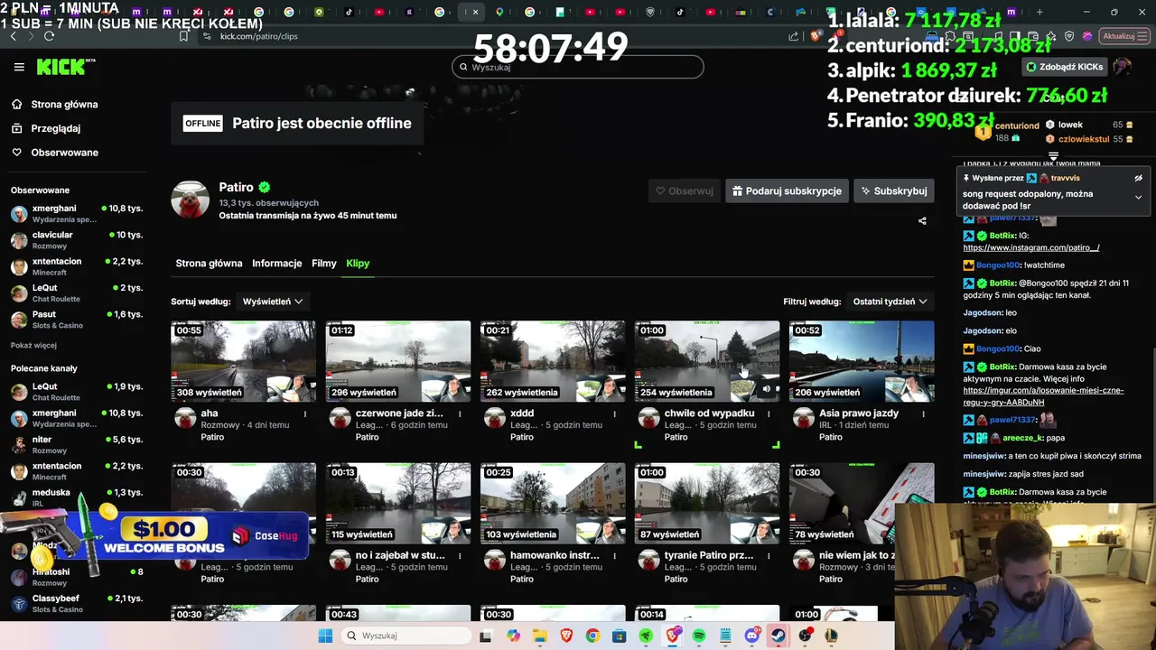Click Pokaż więcej in sidebar
The image size is (1156, 650).
pyautogui.click(x=33, y=345)
